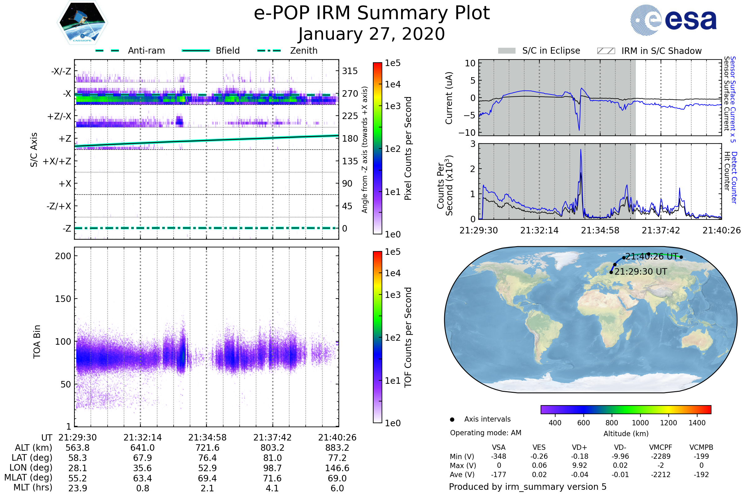Viewport: 744px width, 496px height.
Task: Click the Anti-ram dashed legend line
Action: click(107, 51)
